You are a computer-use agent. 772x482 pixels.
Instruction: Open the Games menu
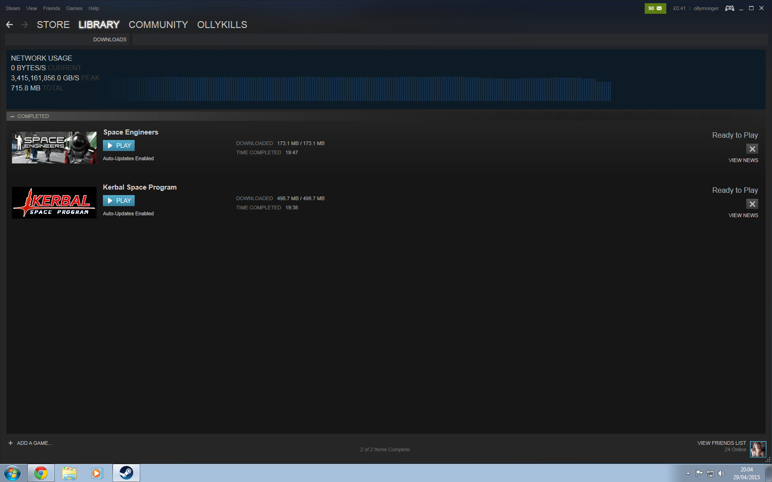(74, 8)
